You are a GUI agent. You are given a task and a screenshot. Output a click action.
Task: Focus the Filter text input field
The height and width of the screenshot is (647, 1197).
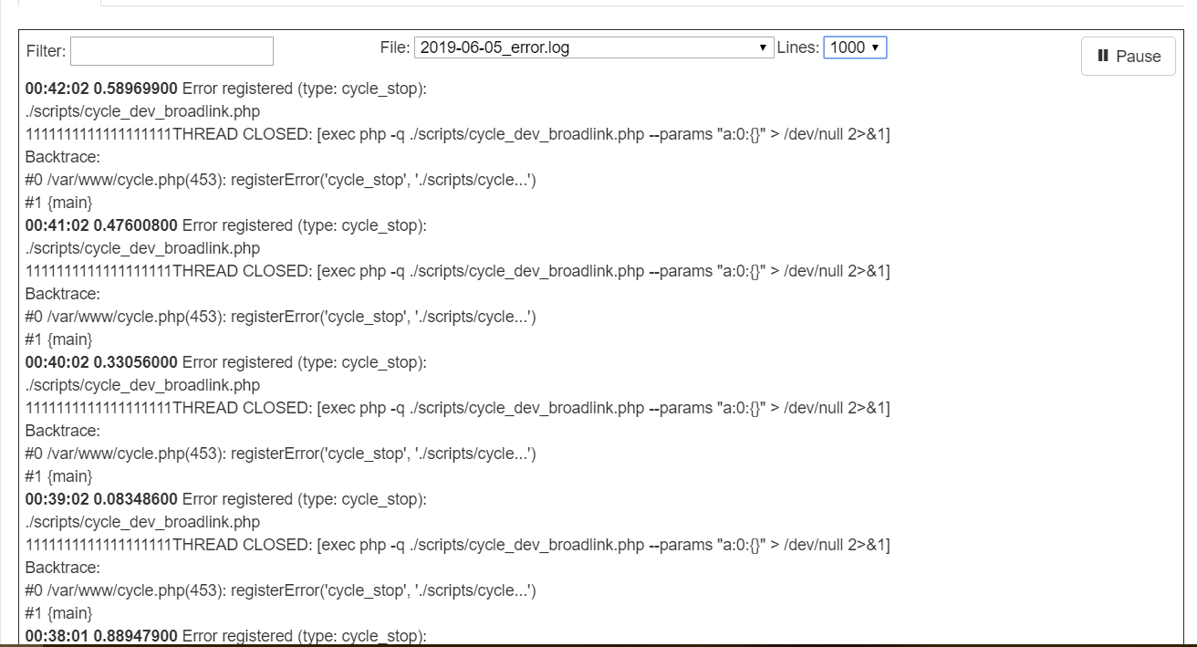pos(171,50)
